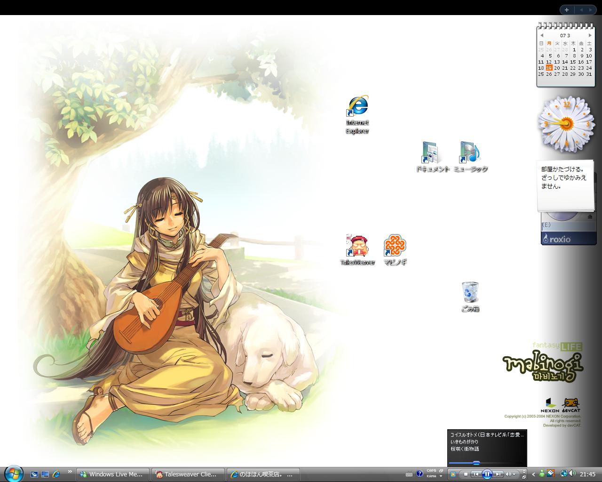Click the orange-blue tray application icon
The image size is (602, 482).
(550, 473)
